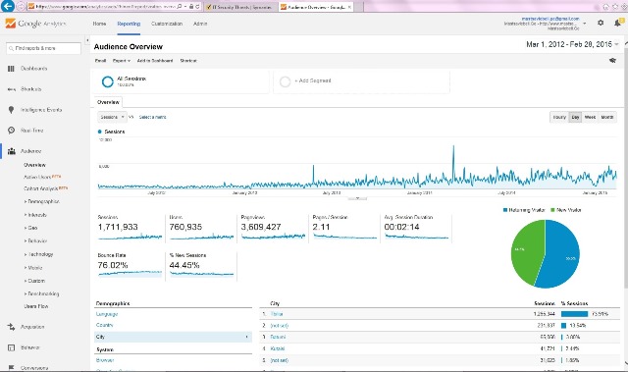Open the account selector dropdown arrow
Viewport: 628px width, 372px height.
pos(585,24)
